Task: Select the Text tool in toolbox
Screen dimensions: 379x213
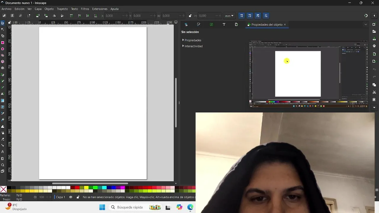Action: coord(3,94)
